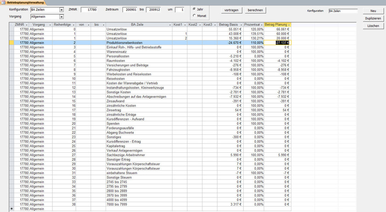Select the Raumkosten cell
This screenshot has width=386, height=212.
click(x=139, y=61)
